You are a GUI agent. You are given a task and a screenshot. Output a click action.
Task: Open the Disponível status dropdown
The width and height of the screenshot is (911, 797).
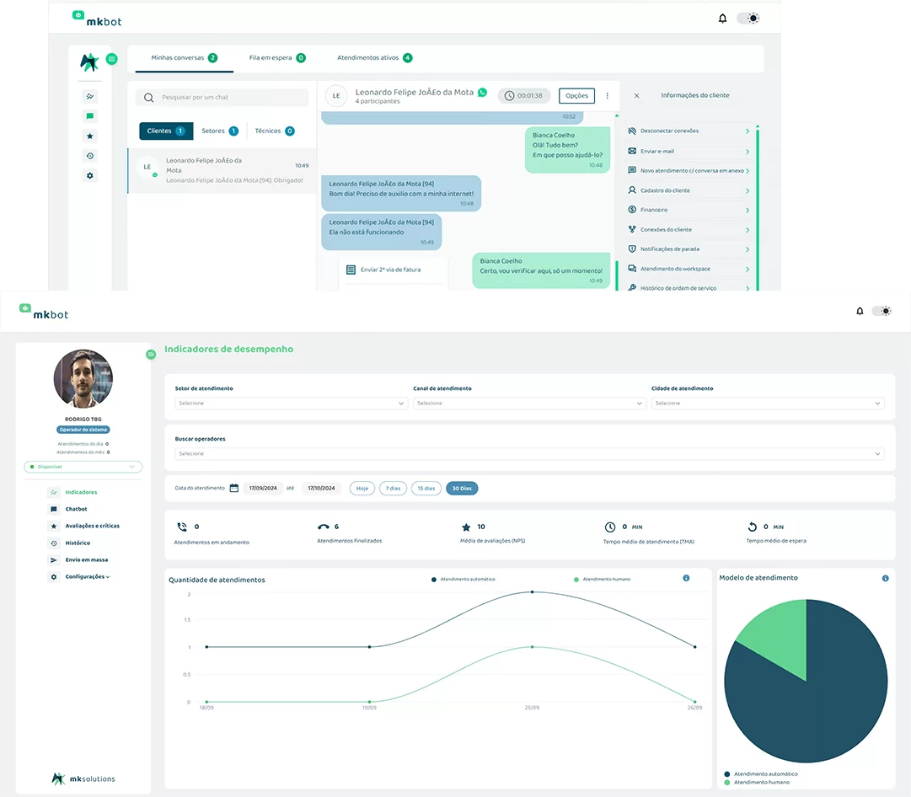[83, 467]
